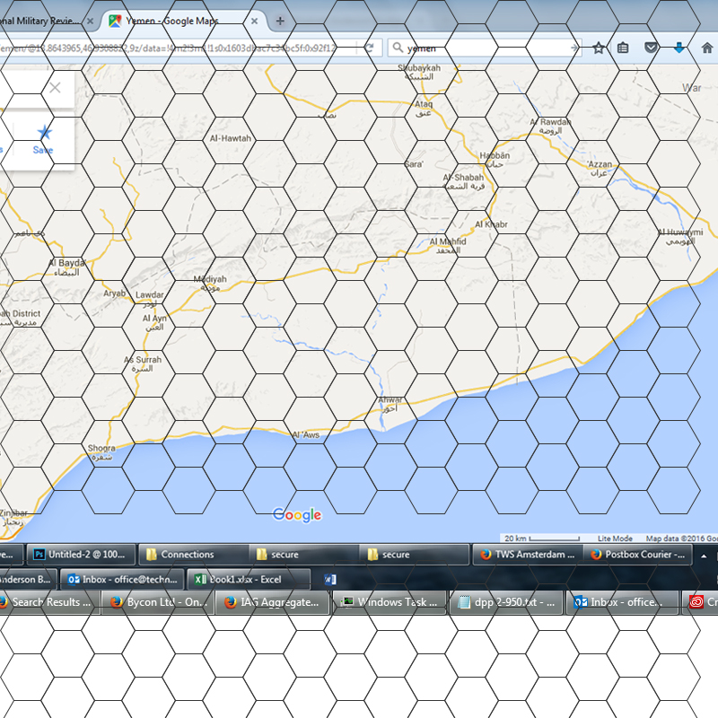Image resolution: width=718 pixels, height=718 pixels.
Task: Switch to Search Results Firefox window
Action: click(49, 602)
